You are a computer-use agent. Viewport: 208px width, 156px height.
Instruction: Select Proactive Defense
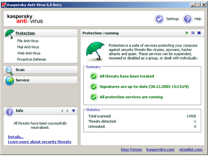[32, 59]
